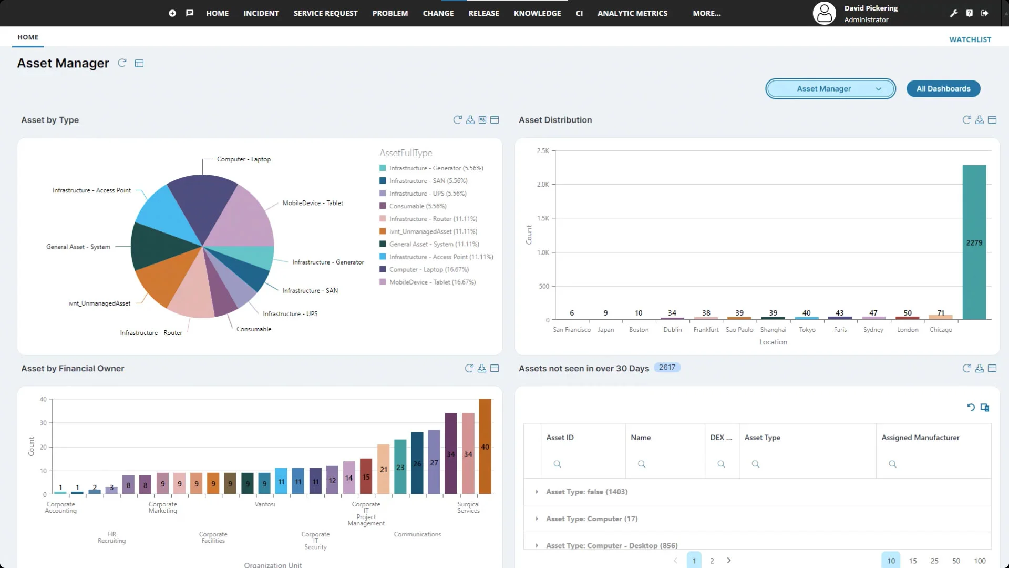The image size is (1009, 568).
Task: Expand the Asset Type: Computer (17) group
Action: point(537,519)
